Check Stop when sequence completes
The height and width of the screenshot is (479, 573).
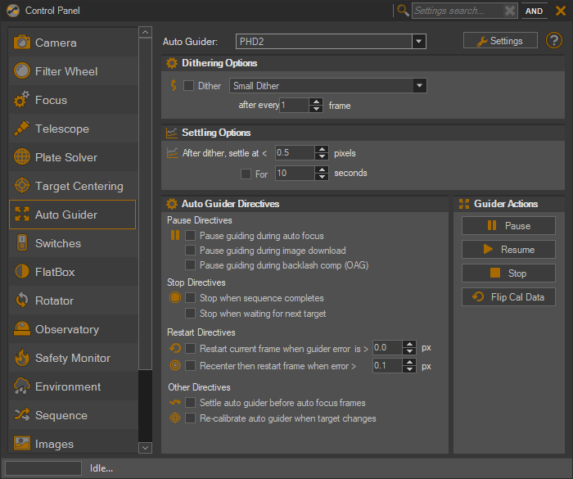tap(190, 298)
